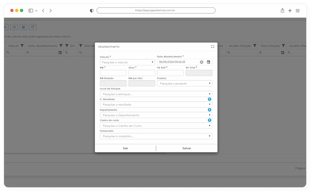
Task: Show help for Departamento
Action: pyautogui.click(x=209, y=110)
